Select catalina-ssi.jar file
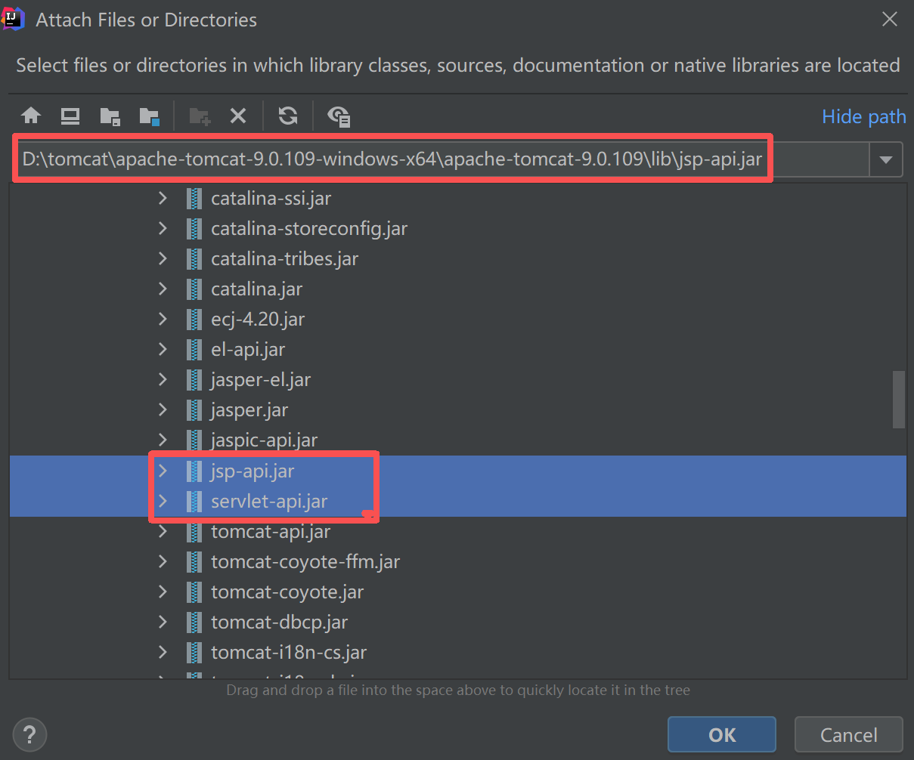 pos(271,199)
